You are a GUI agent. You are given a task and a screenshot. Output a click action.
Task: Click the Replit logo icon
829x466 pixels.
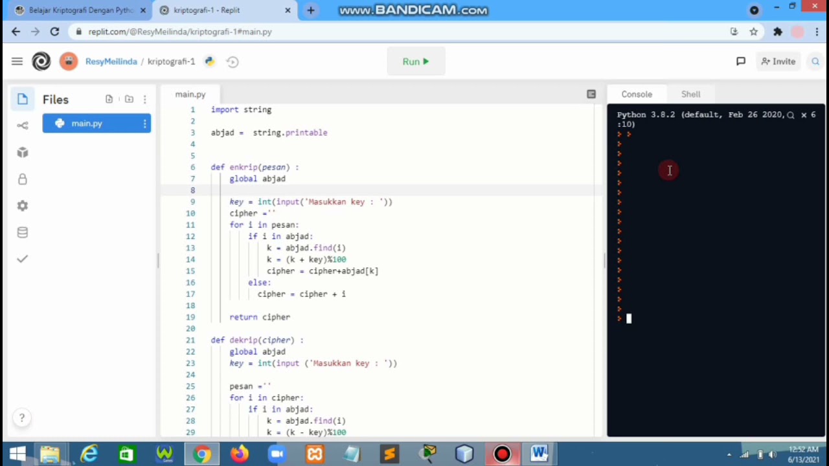coord(41,61)
